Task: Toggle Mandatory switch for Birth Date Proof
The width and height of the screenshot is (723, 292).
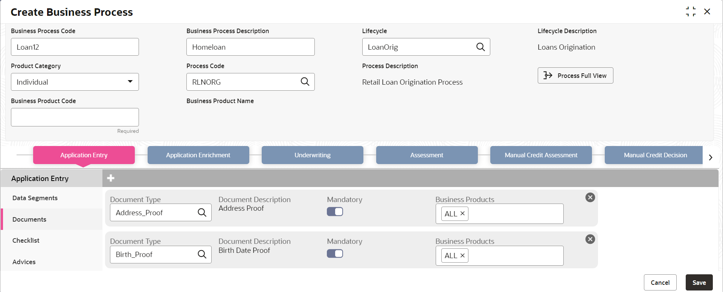Action: coord(335,254)
